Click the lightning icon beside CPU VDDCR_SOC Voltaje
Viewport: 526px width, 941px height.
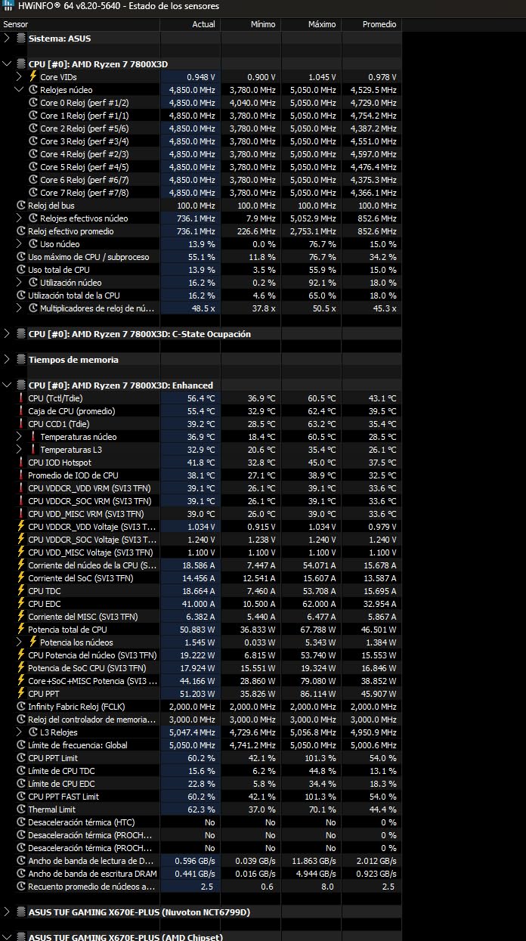21,539
